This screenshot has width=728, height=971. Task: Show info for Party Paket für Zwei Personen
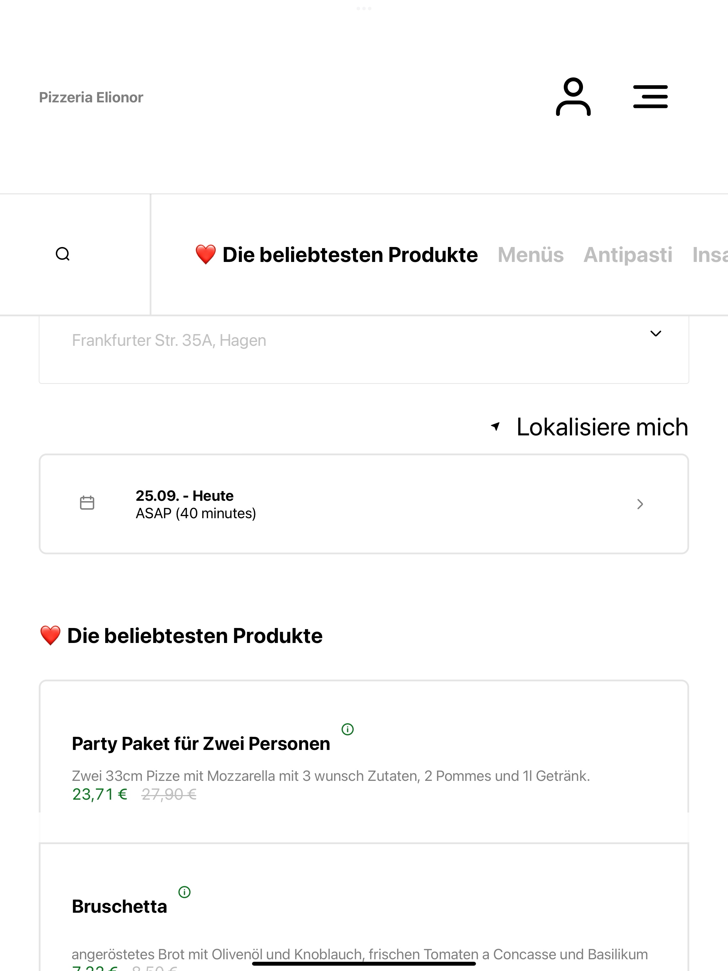click(x=347, y=729)
